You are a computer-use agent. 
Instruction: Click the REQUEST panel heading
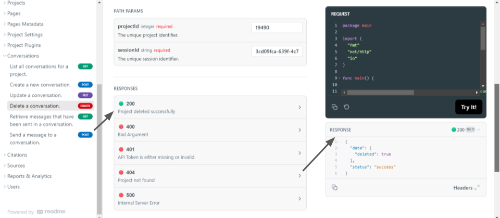(340, 14)
